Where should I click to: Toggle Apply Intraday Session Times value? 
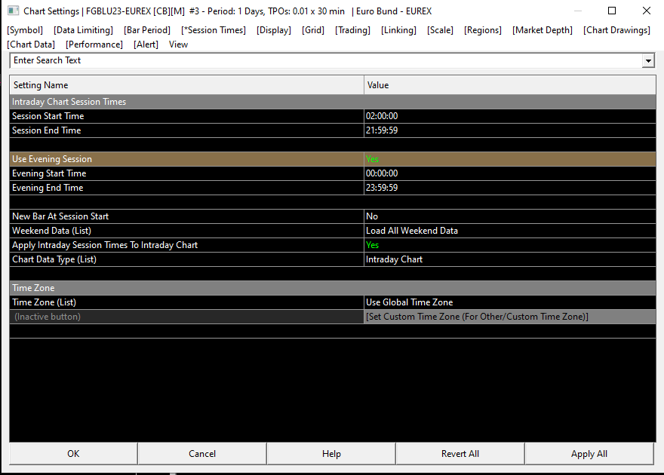pos(509,245)
